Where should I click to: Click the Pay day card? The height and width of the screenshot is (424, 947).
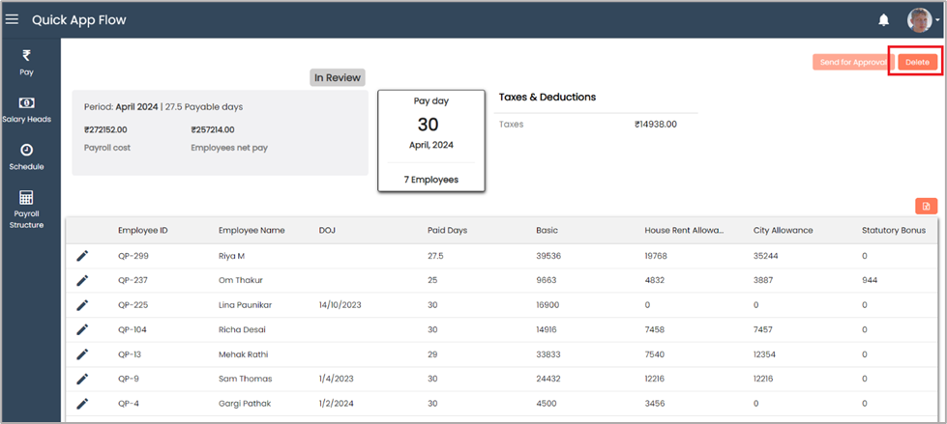coord(431,141)
